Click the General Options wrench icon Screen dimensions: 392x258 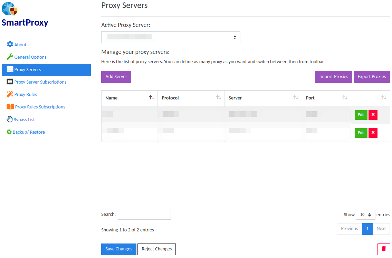10,57
